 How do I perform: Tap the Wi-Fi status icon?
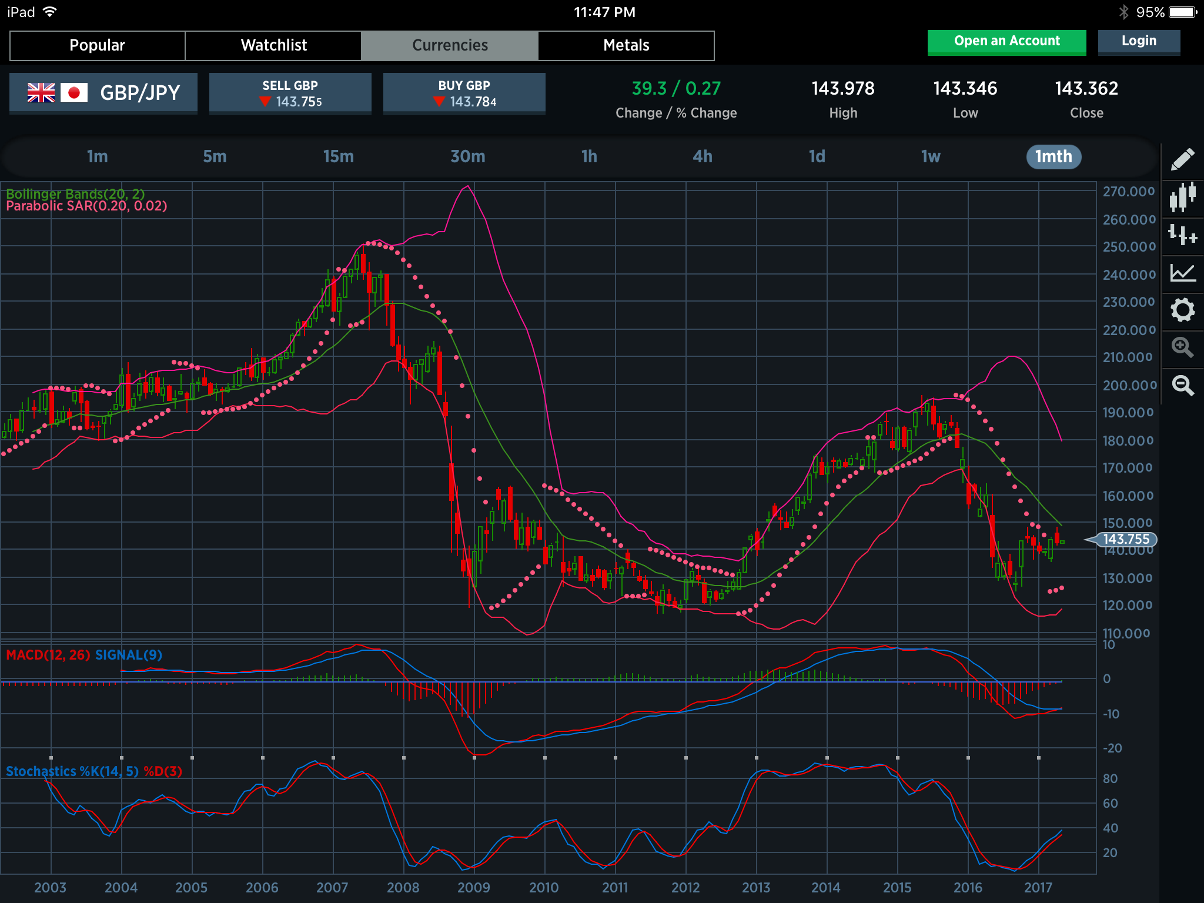[50, 12]
